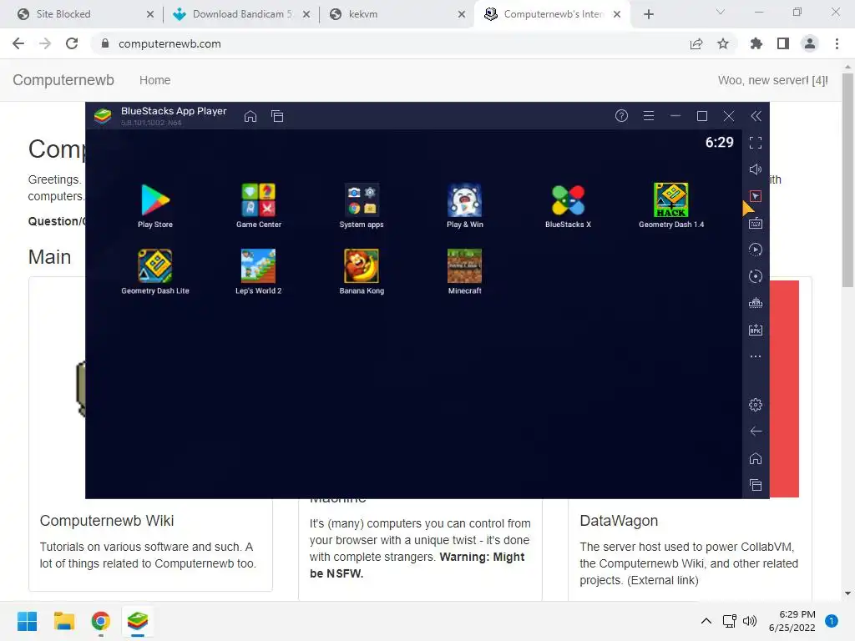Show more sidebar tools three dots
The width and height of the screenshot is (855, 641).
(x=755, y=356)
